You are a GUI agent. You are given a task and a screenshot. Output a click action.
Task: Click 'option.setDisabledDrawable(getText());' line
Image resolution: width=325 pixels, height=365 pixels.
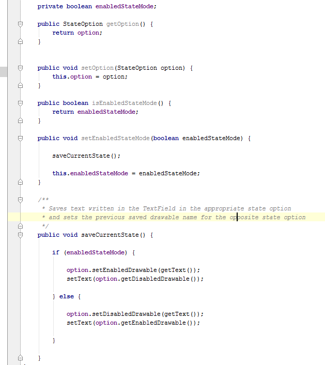pos(135,314)
